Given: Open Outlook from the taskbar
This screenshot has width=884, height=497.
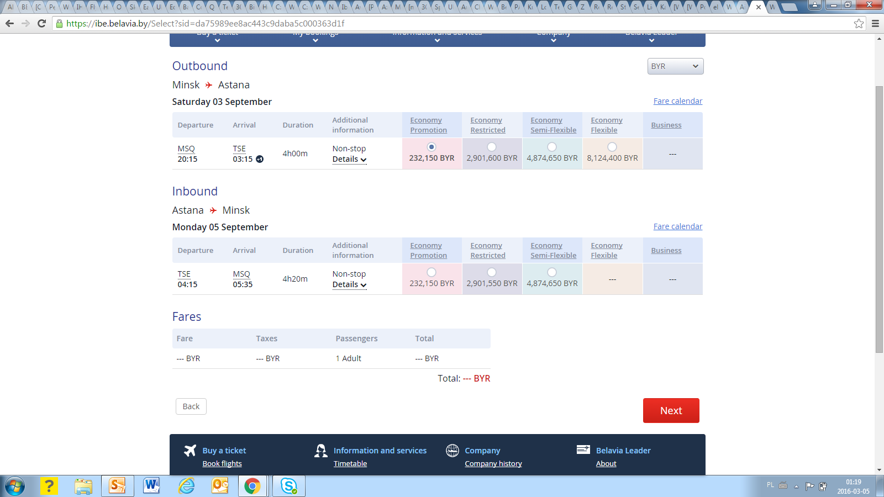Looking at the screenshot, I should point(220,486).
